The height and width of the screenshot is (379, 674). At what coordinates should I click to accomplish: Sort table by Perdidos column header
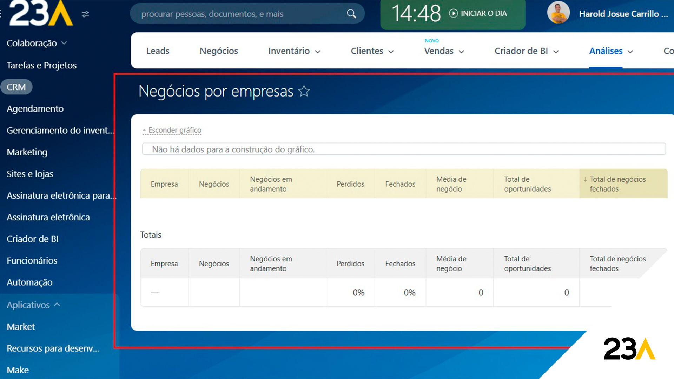click(x=350, y=184)
